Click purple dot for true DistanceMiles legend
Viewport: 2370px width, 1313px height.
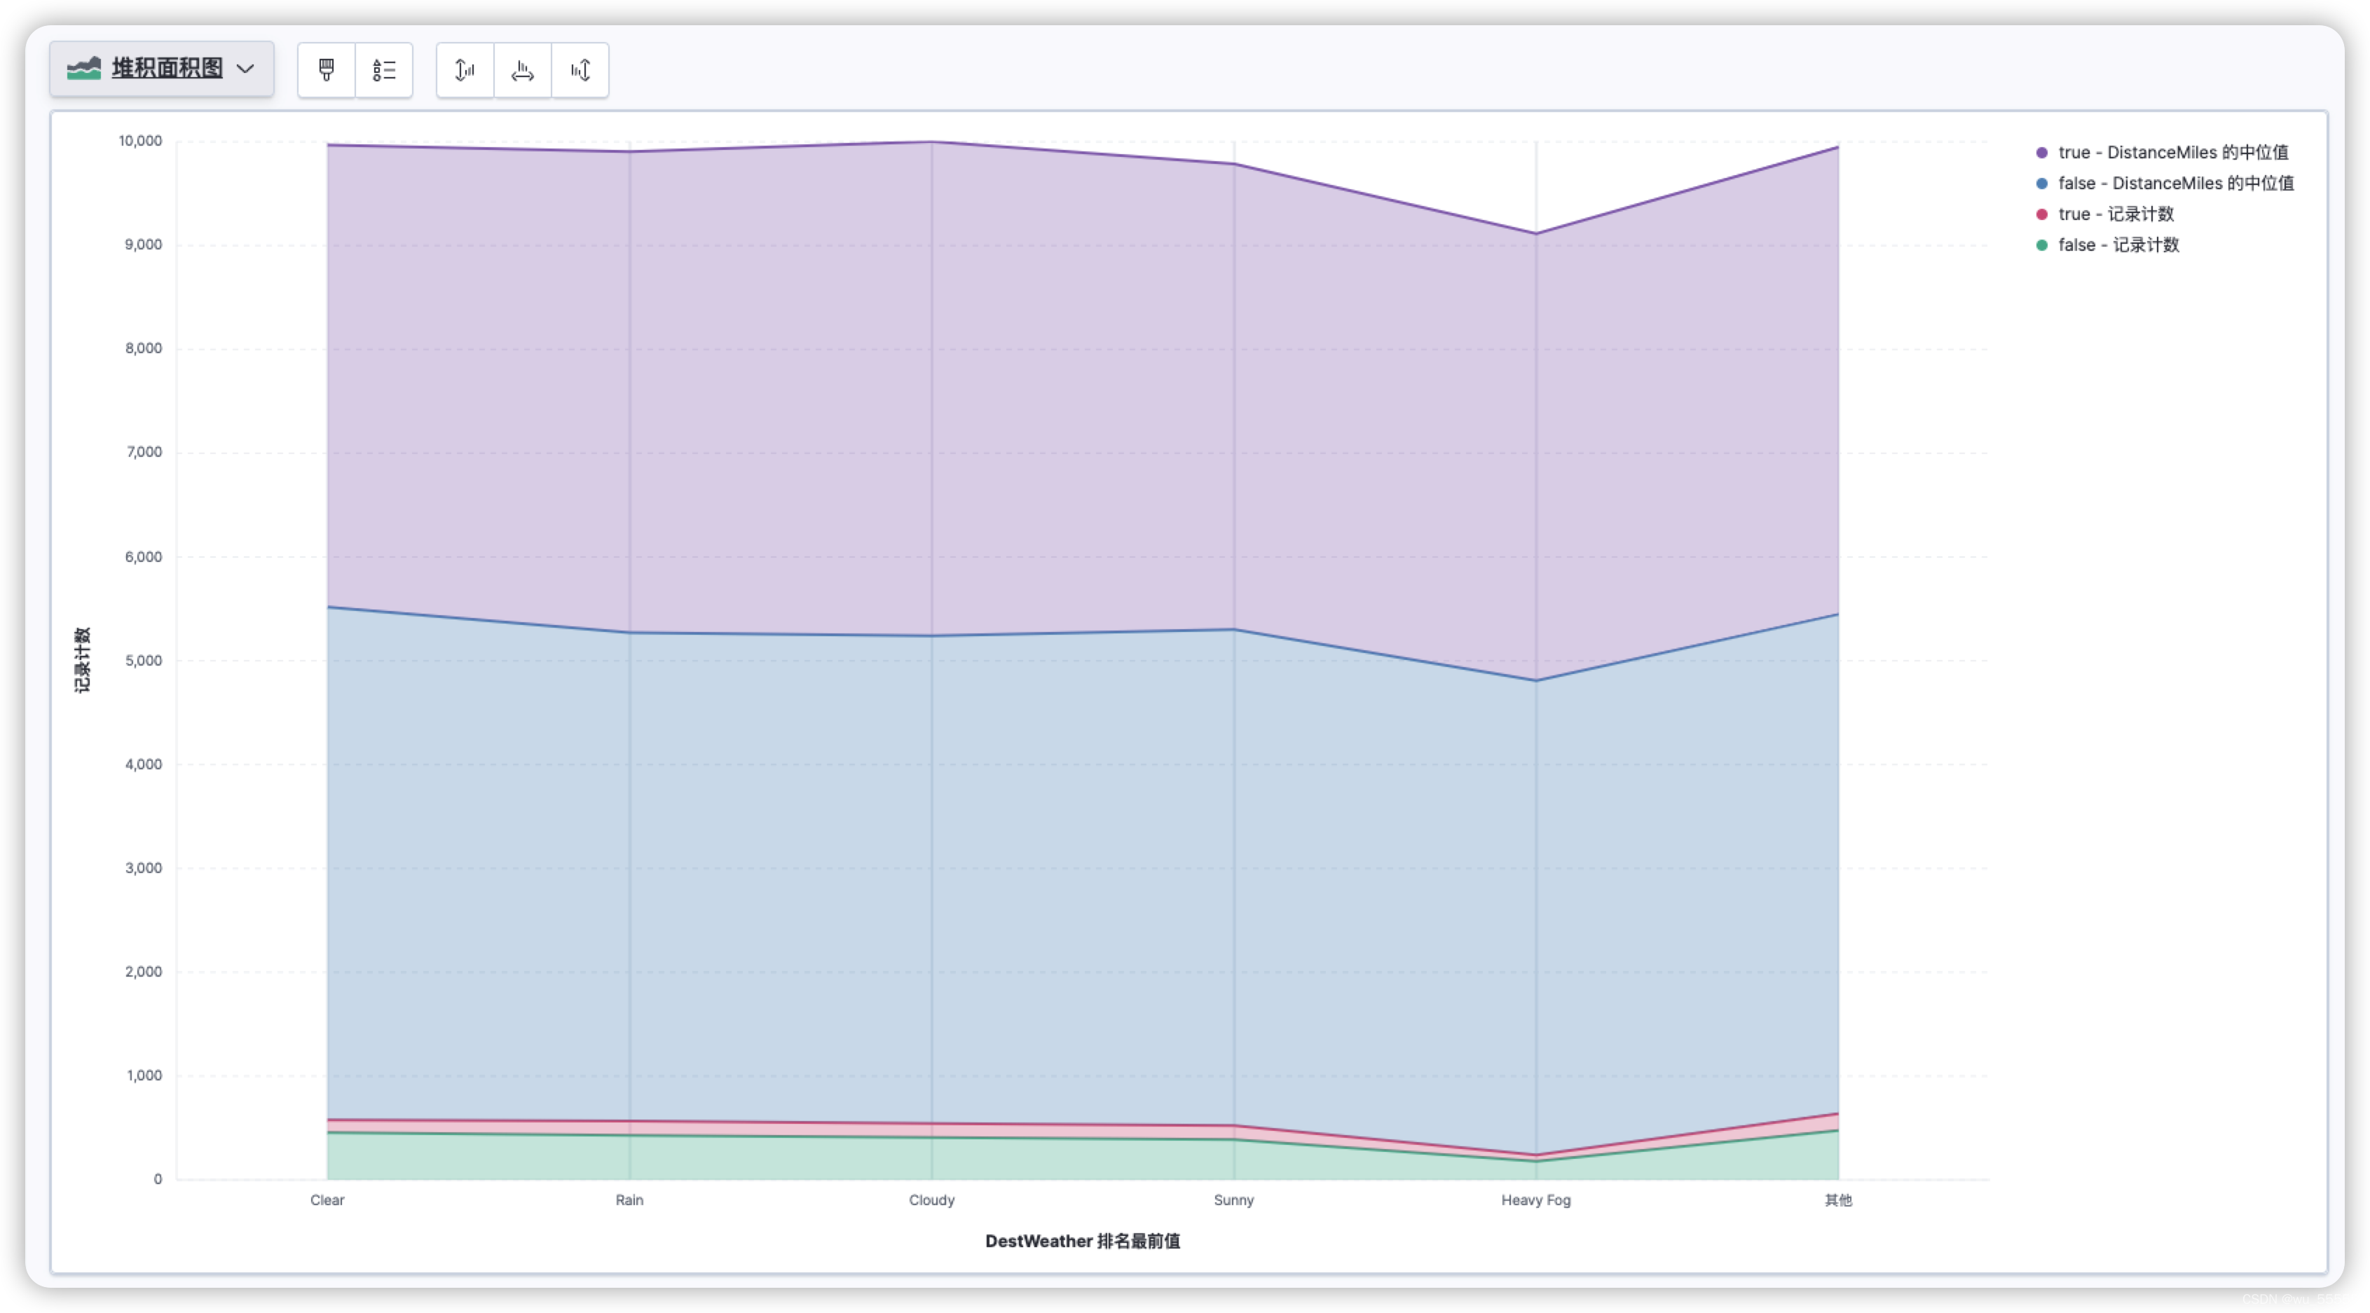(2041, 153)
